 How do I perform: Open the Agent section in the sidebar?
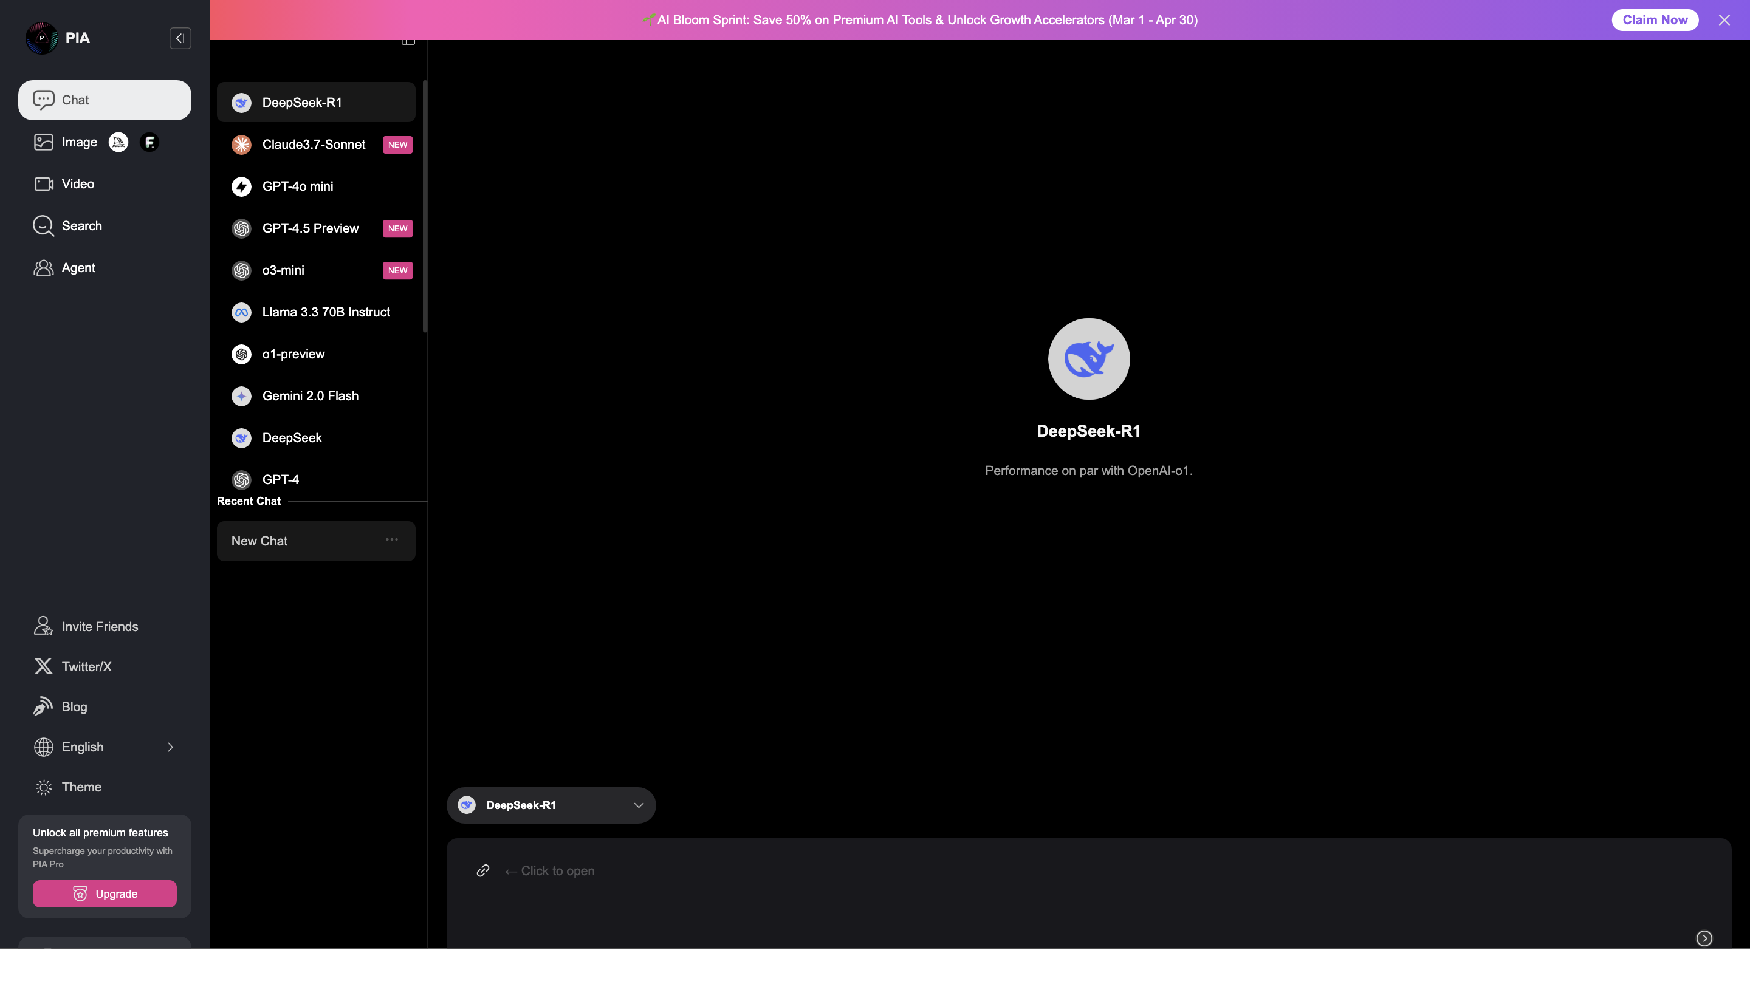pyautogui.click(x=77, y=267)
